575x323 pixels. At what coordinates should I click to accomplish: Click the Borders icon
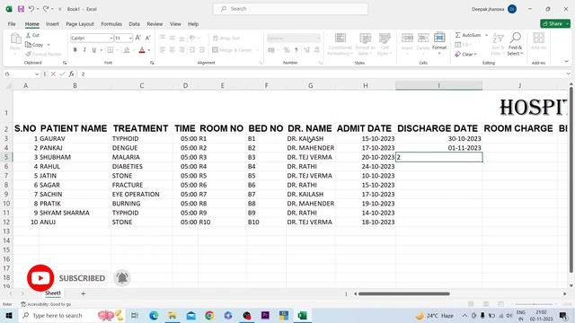click(x=110, y=50)
